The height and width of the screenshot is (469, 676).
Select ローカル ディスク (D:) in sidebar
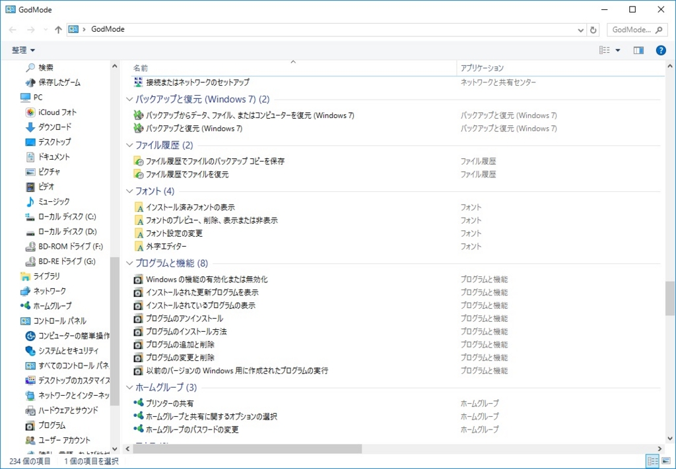(67, 232)
